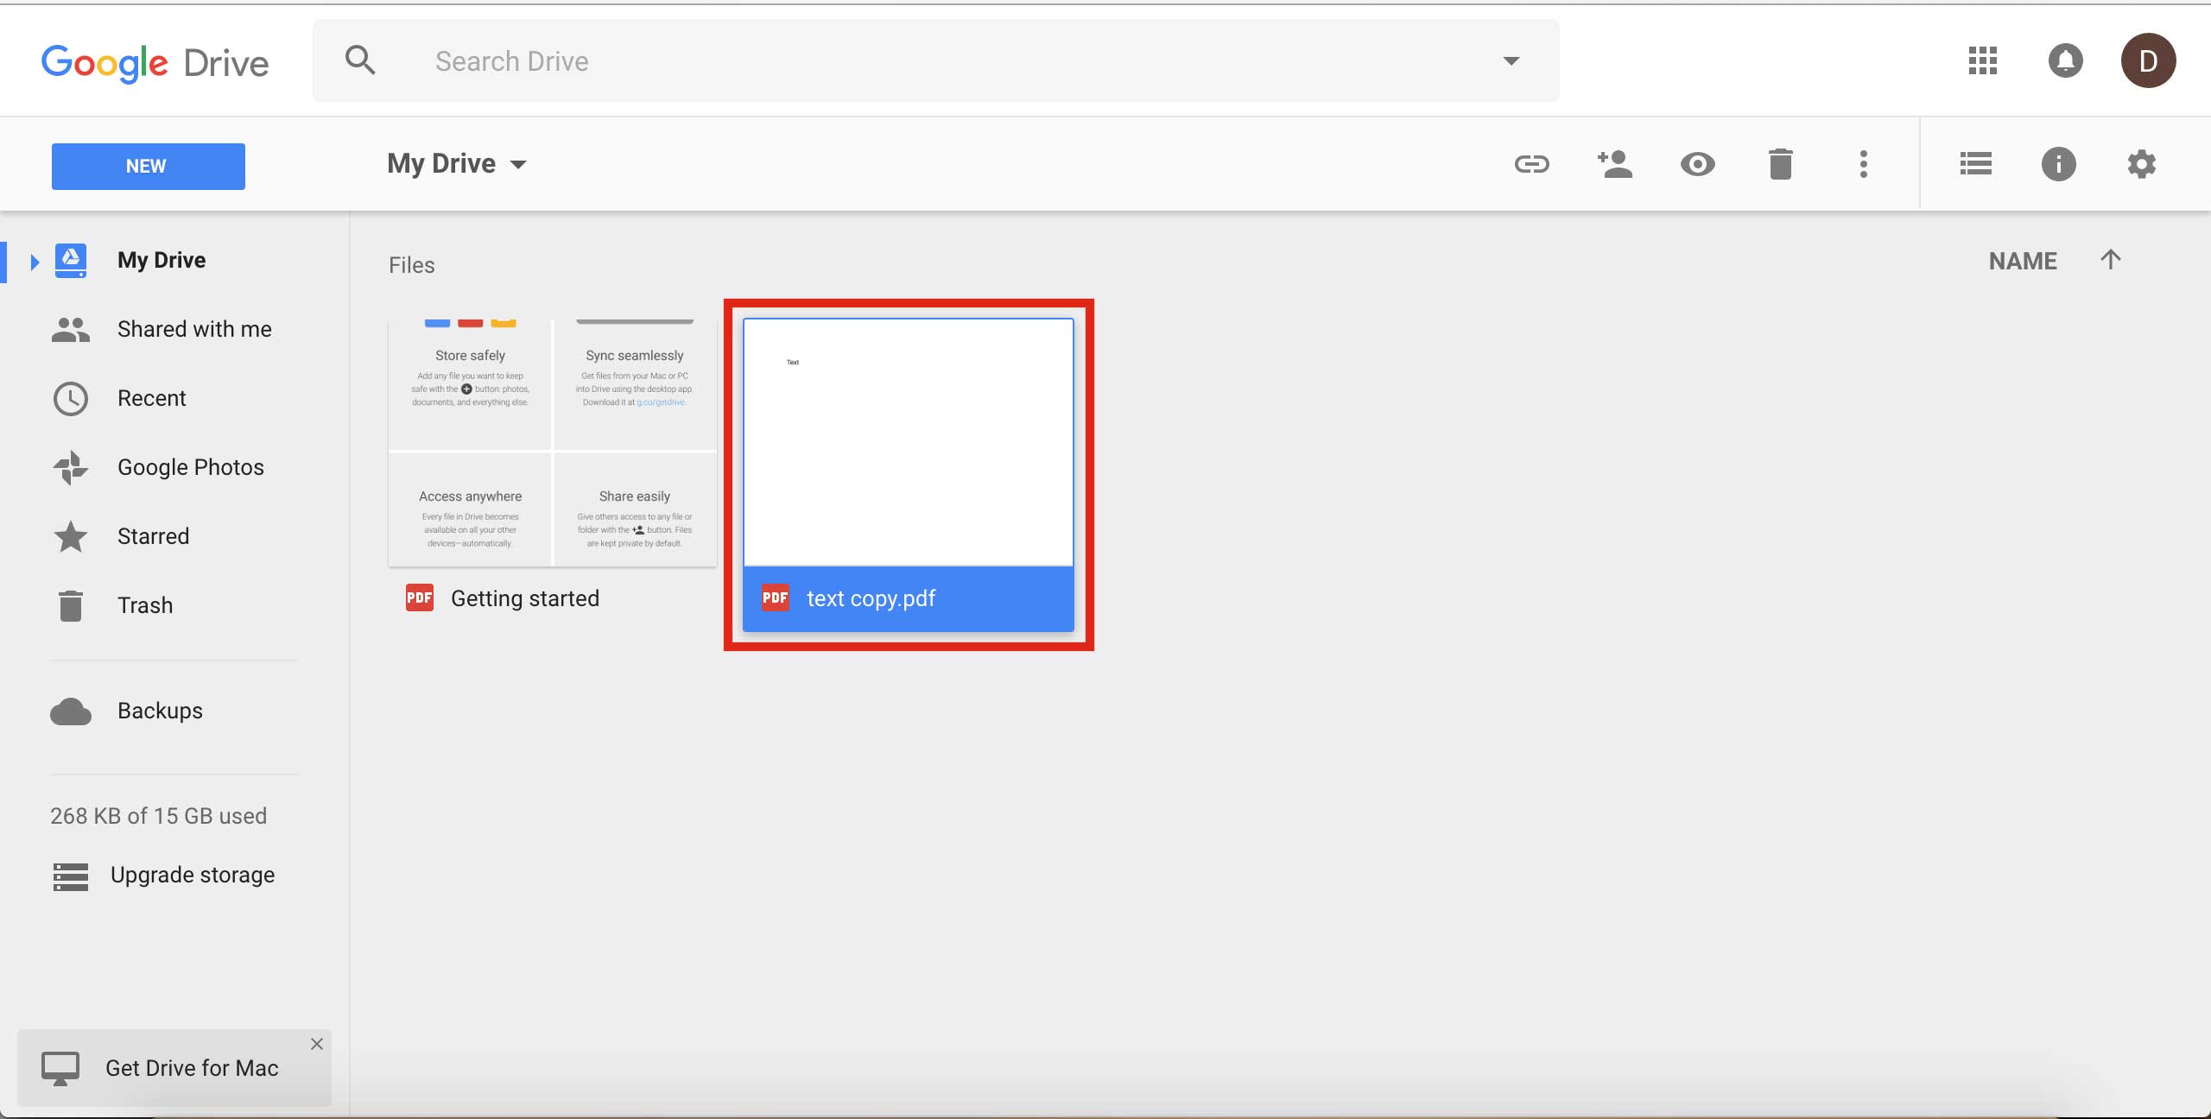Toggle preview with the eye icon
2211x1119 pixels.
1697,164
